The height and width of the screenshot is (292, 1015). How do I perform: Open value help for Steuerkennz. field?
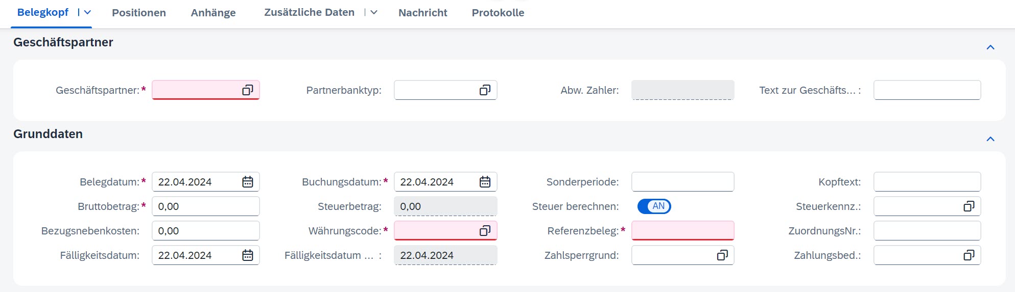(x=969, y=206)
